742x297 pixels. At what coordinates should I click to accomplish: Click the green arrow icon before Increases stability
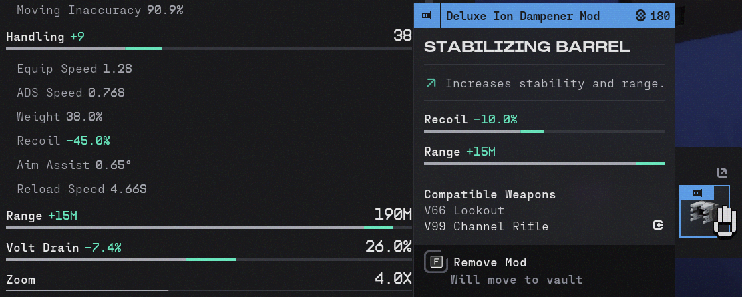pos(431,83)
